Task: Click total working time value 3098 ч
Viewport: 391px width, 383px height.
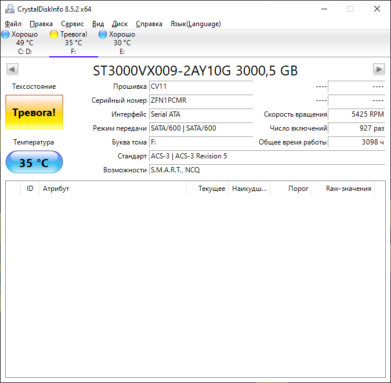Action: coord(356,143)
